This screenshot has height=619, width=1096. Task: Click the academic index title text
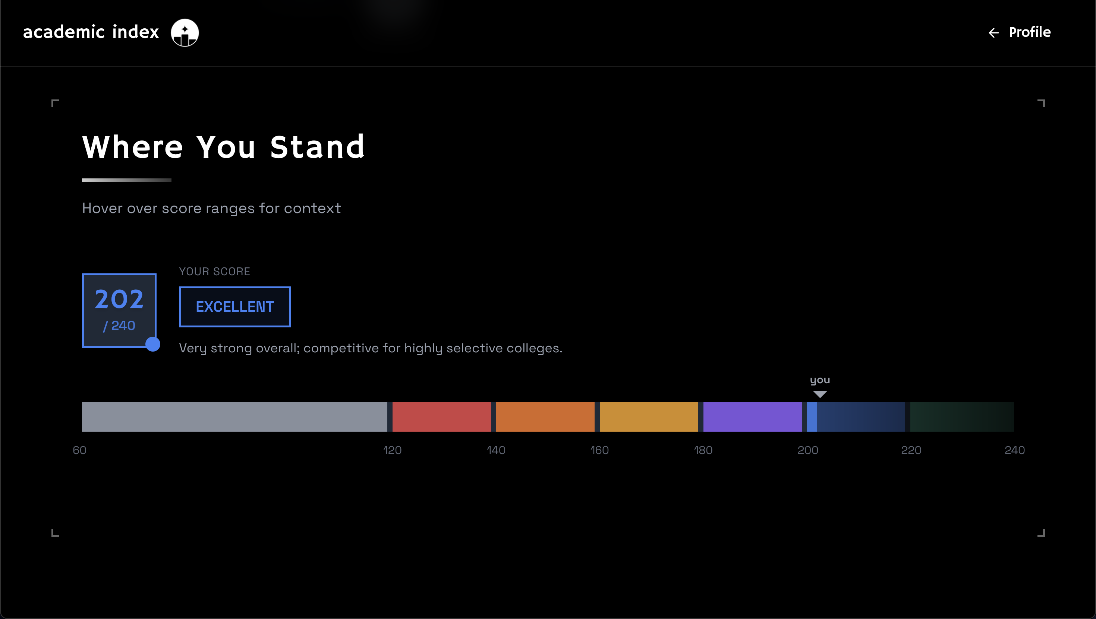91,32
